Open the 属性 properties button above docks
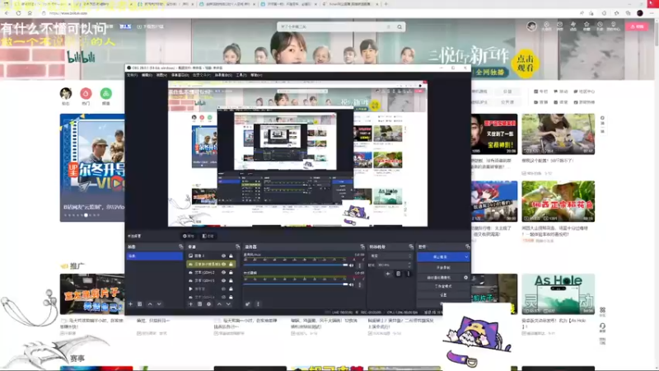 tap(189, 236)
